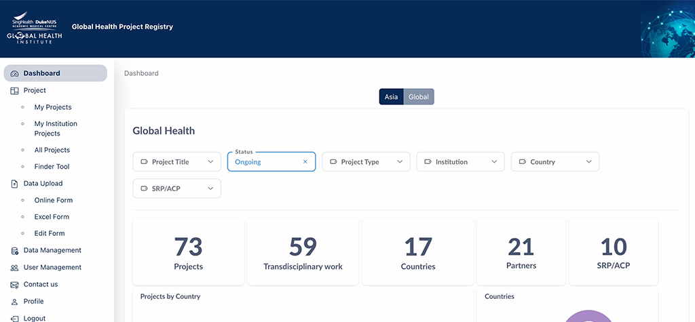Open the Online Form page
The image size is (695, 322).
[53, 200]
